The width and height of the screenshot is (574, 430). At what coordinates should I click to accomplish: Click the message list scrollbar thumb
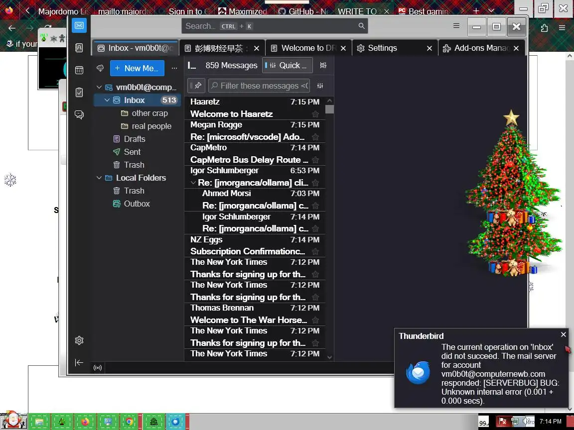[x=329, y=109]
